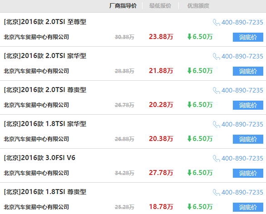Viewport: 266px width, 214px height.
Task: Click phone number 400-890-7235 in 2.0TSI 尊贵型 row
Action: click(242, 91)
